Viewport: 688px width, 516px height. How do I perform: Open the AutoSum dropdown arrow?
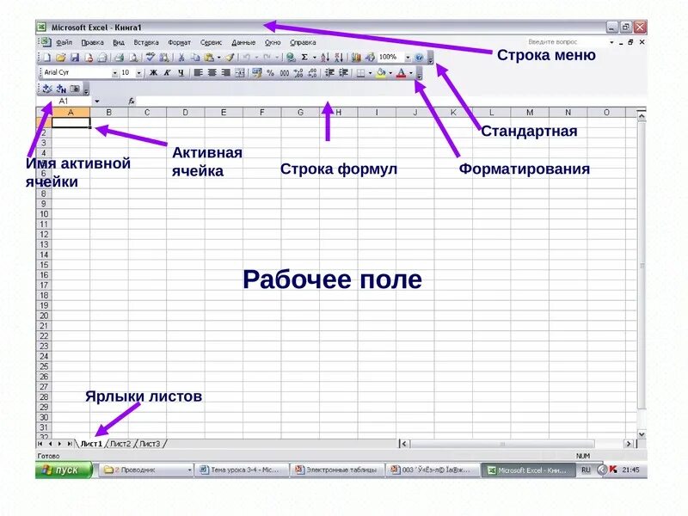point(315,57)
